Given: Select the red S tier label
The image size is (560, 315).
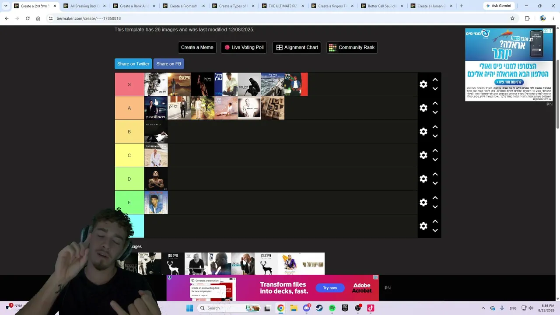Looking at the screenshot, I should pos(129,84).
